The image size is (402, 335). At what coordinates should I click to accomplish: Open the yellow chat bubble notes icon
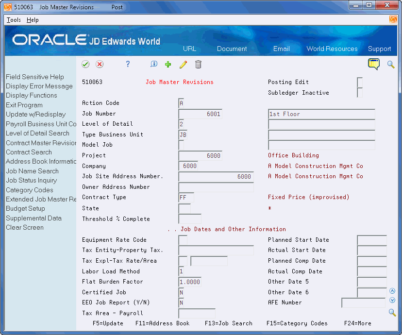click(x=373, y=64)
